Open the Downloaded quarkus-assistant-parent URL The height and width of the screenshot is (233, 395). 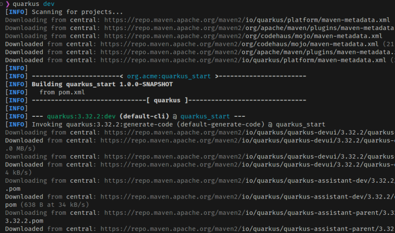[247, 229]
